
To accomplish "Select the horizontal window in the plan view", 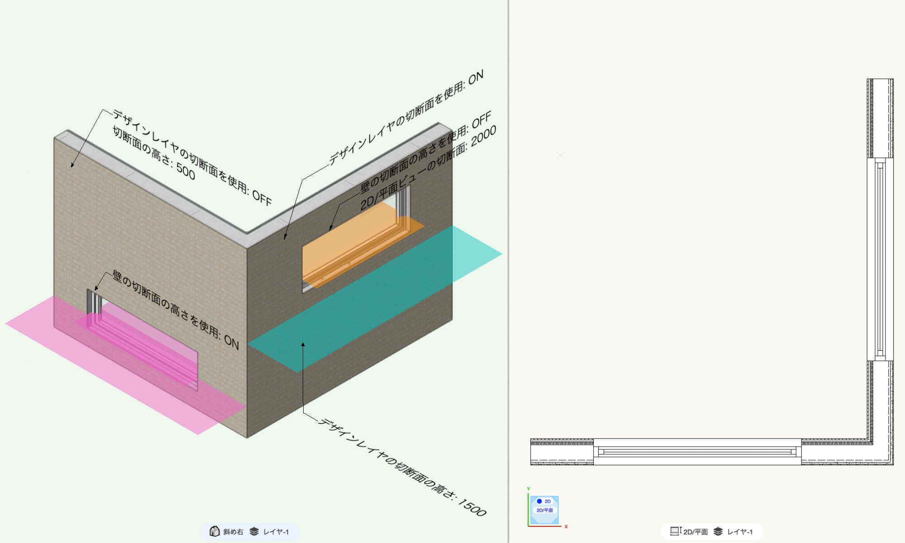I will (x=697, y=452).
